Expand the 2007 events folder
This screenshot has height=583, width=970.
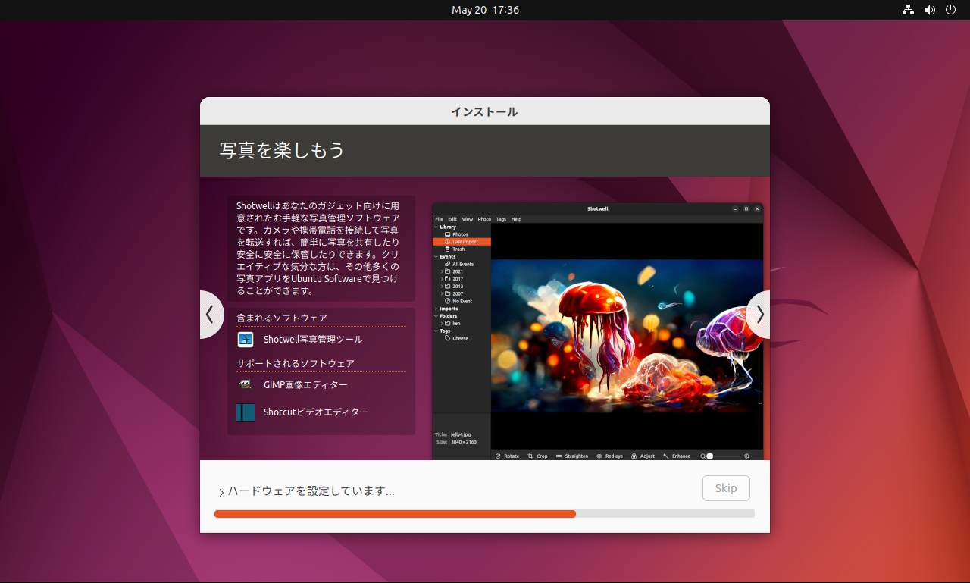[442, 293]
